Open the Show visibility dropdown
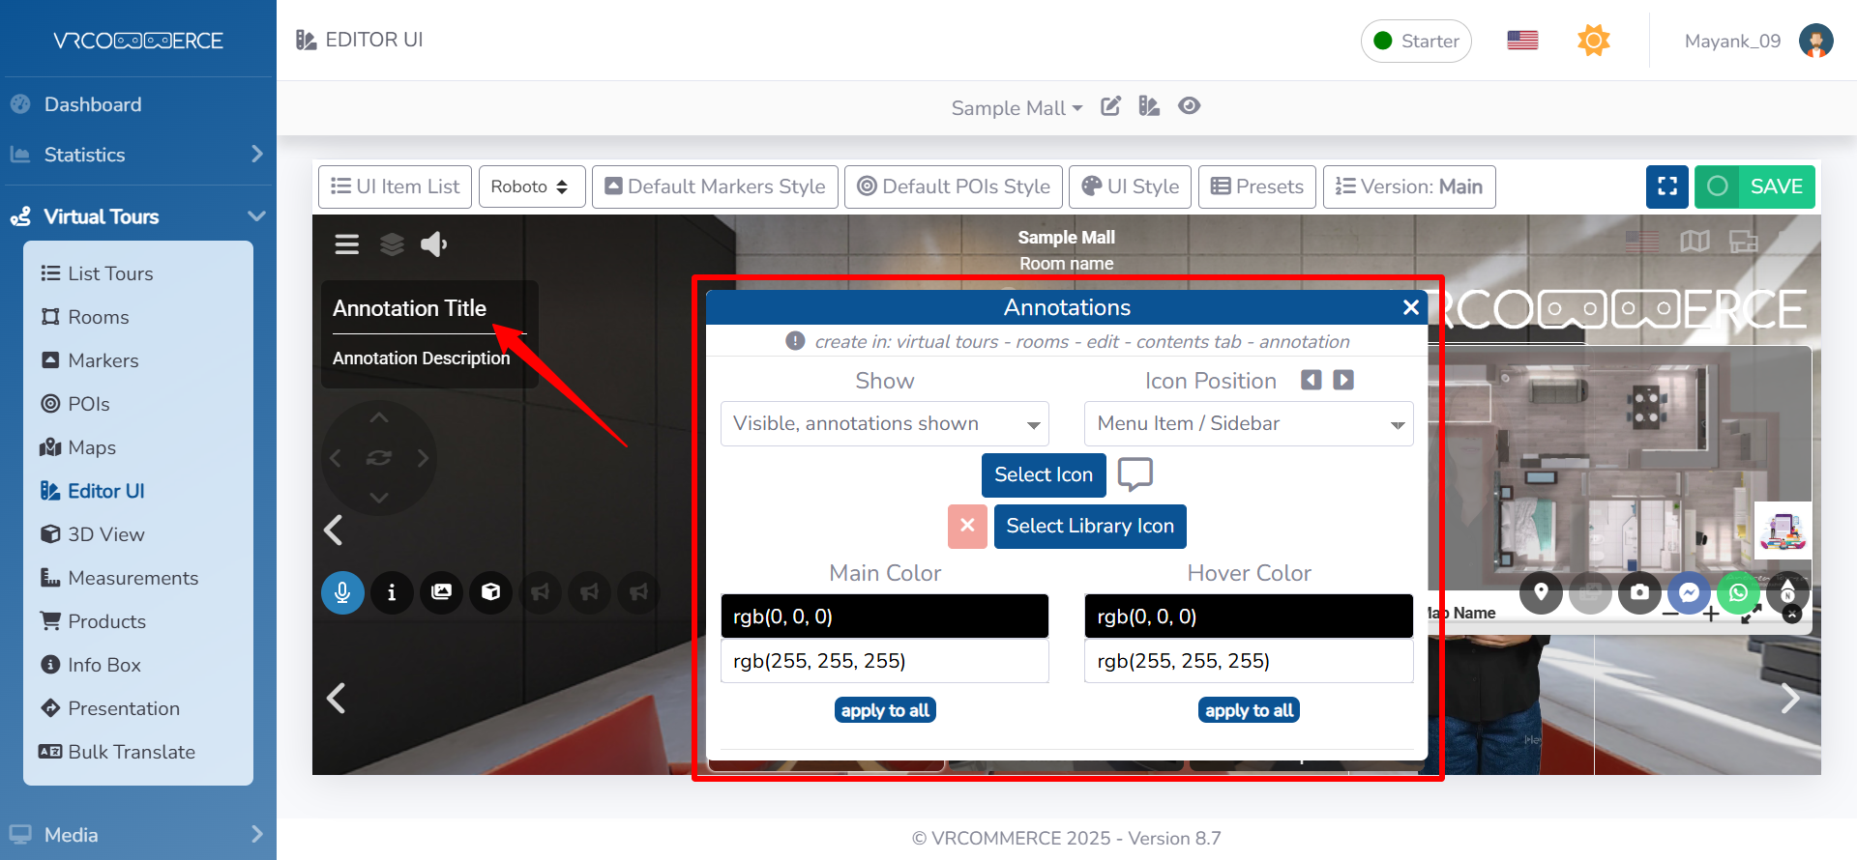Viewport: 1857px width, 860px height. (x=884, y=424)
